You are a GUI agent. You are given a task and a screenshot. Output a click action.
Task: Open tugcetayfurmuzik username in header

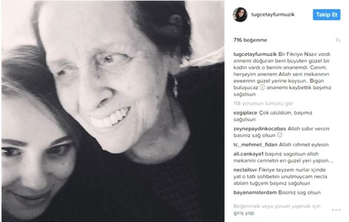[273, 15]
